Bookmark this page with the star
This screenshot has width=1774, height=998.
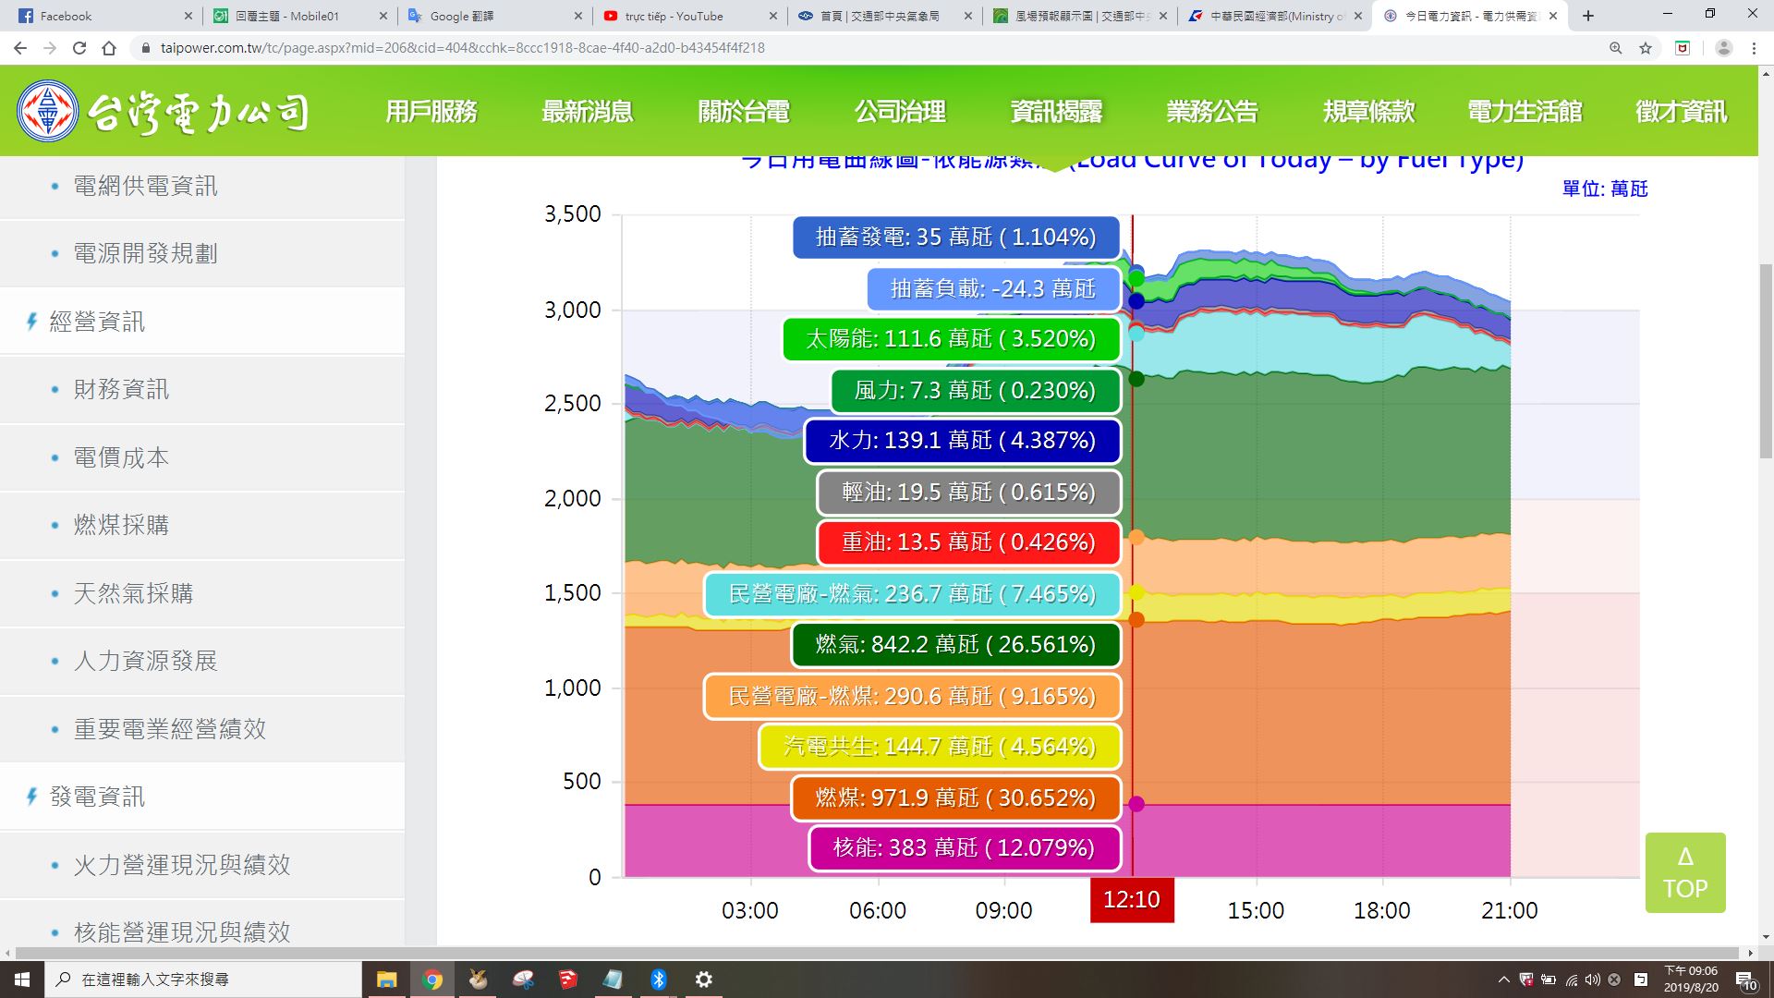point(1646,48)
